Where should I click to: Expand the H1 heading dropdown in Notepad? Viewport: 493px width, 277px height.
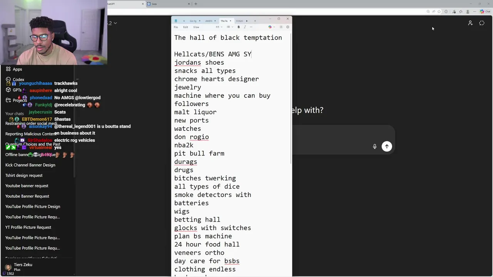tap(219, 27)
